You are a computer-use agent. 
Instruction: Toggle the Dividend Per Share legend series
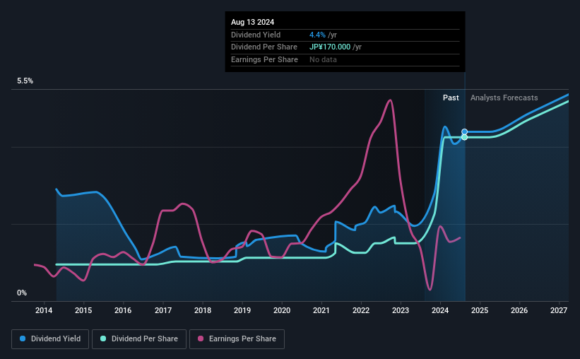click(x=139, y=339)
